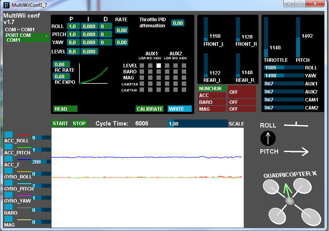Click the ROLL D value box
329x231 pixels.
point(106,26)
